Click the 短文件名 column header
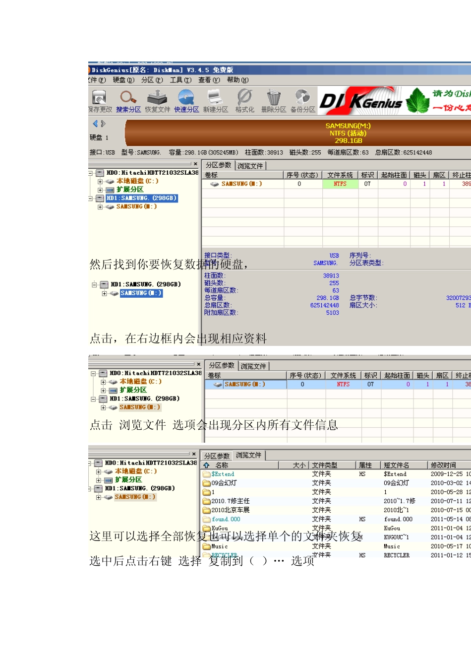Screen dimensions: 471x667 pos(404,465)
